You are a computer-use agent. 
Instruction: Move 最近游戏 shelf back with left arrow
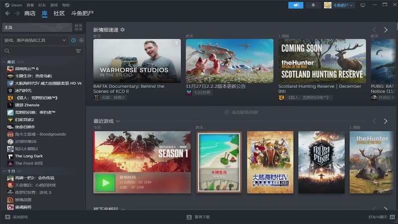[x=374, y=121]
